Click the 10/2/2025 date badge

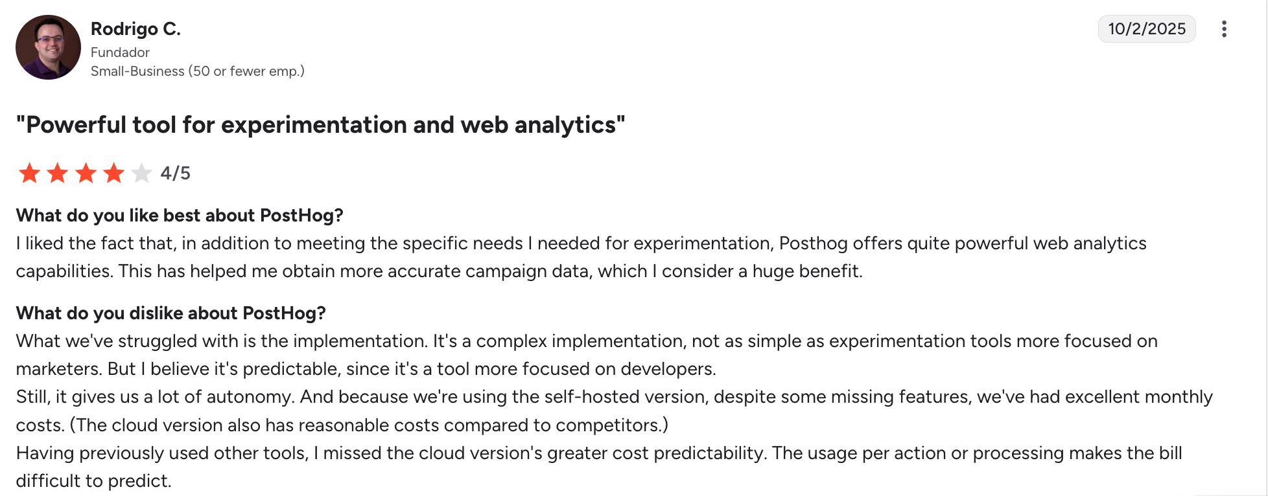pyautogui.click(x=1146, y=29)
